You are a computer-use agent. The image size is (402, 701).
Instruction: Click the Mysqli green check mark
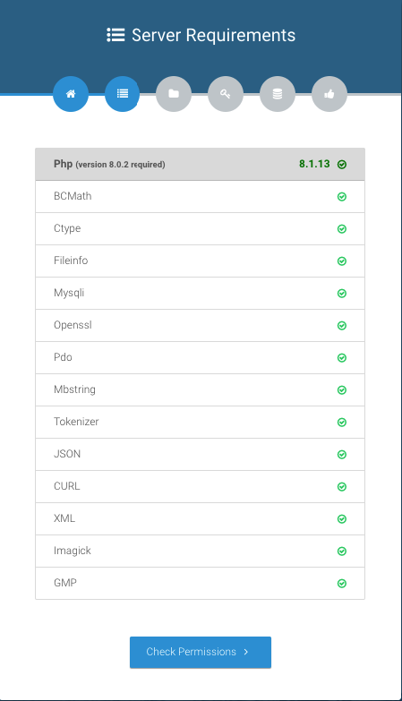coord(342,294)
